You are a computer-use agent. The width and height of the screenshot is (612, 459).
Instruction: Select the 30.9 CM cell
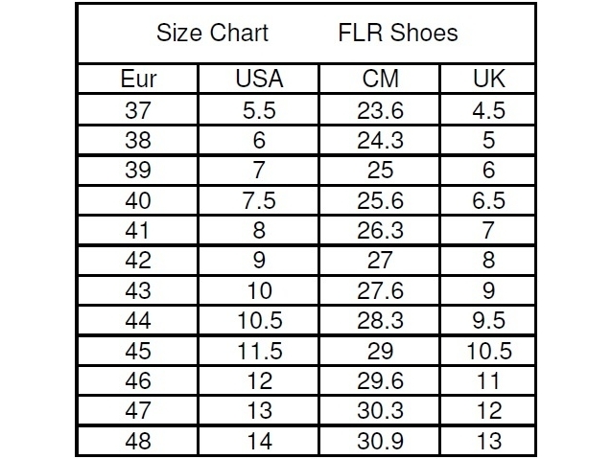(380, 441)
